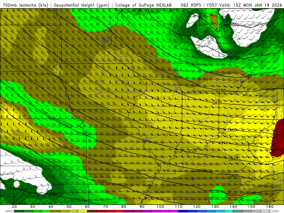Click the 2700 height contour label

click(235, 24)
